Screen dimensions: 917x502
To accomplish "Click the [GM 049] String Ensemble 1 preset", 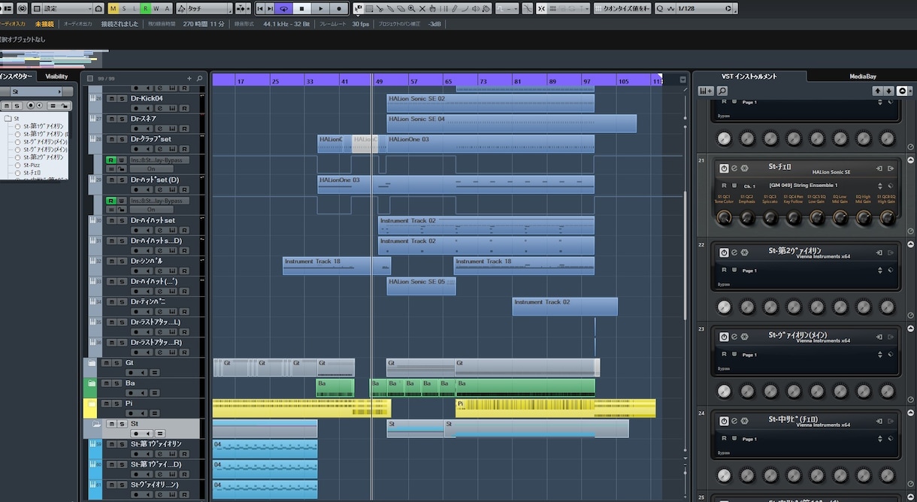I will 804,185.
